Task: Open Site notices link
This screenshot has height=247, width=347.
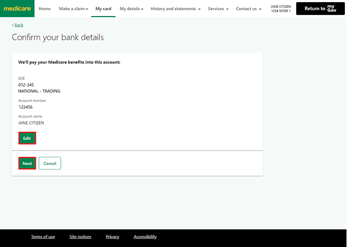Action: coord(80,237)
